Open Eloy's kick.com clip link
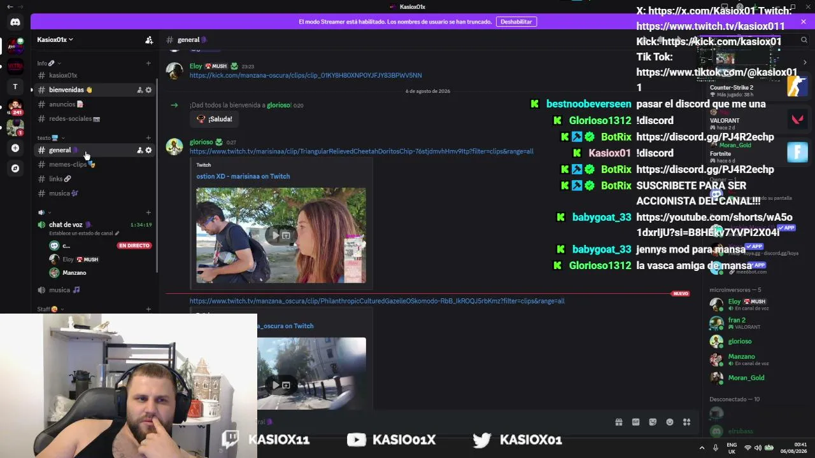Screen dimensions: 815x458 coord(306,75)
